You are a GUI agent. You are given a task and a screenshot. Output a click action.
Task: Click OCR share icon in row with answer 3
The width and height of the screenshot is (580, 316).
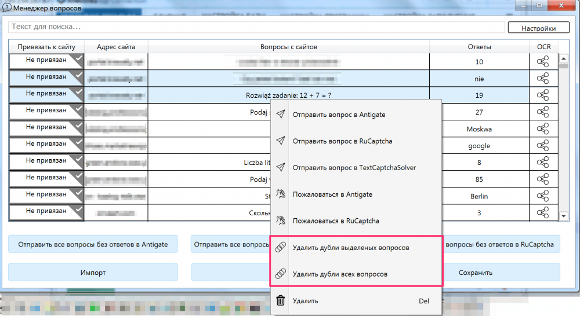pyautogui.click(x=543, y=212)
